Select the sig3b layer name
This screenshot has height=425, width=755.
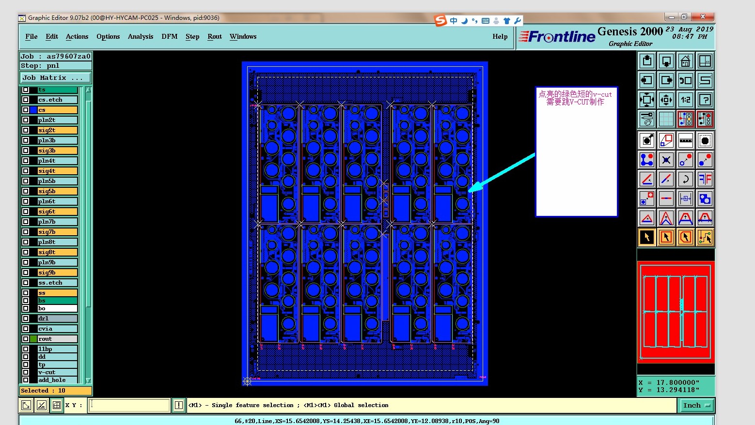pos(58,151)
